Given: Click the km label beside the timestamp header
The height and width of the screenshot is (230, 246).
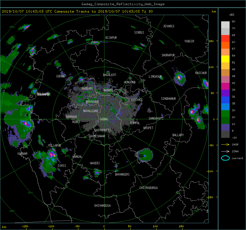Looking at the screenshot, I should (214, 11).
